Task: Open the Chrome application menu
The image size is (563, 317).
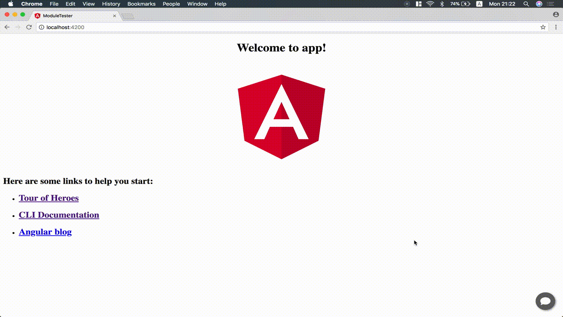Action: tap(32, 4)
